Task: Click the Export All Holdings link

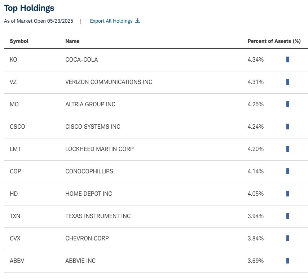Action: pos(115,21)
